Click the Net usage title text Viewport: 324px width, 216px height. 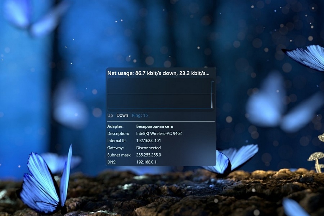(x=158, y=73)
